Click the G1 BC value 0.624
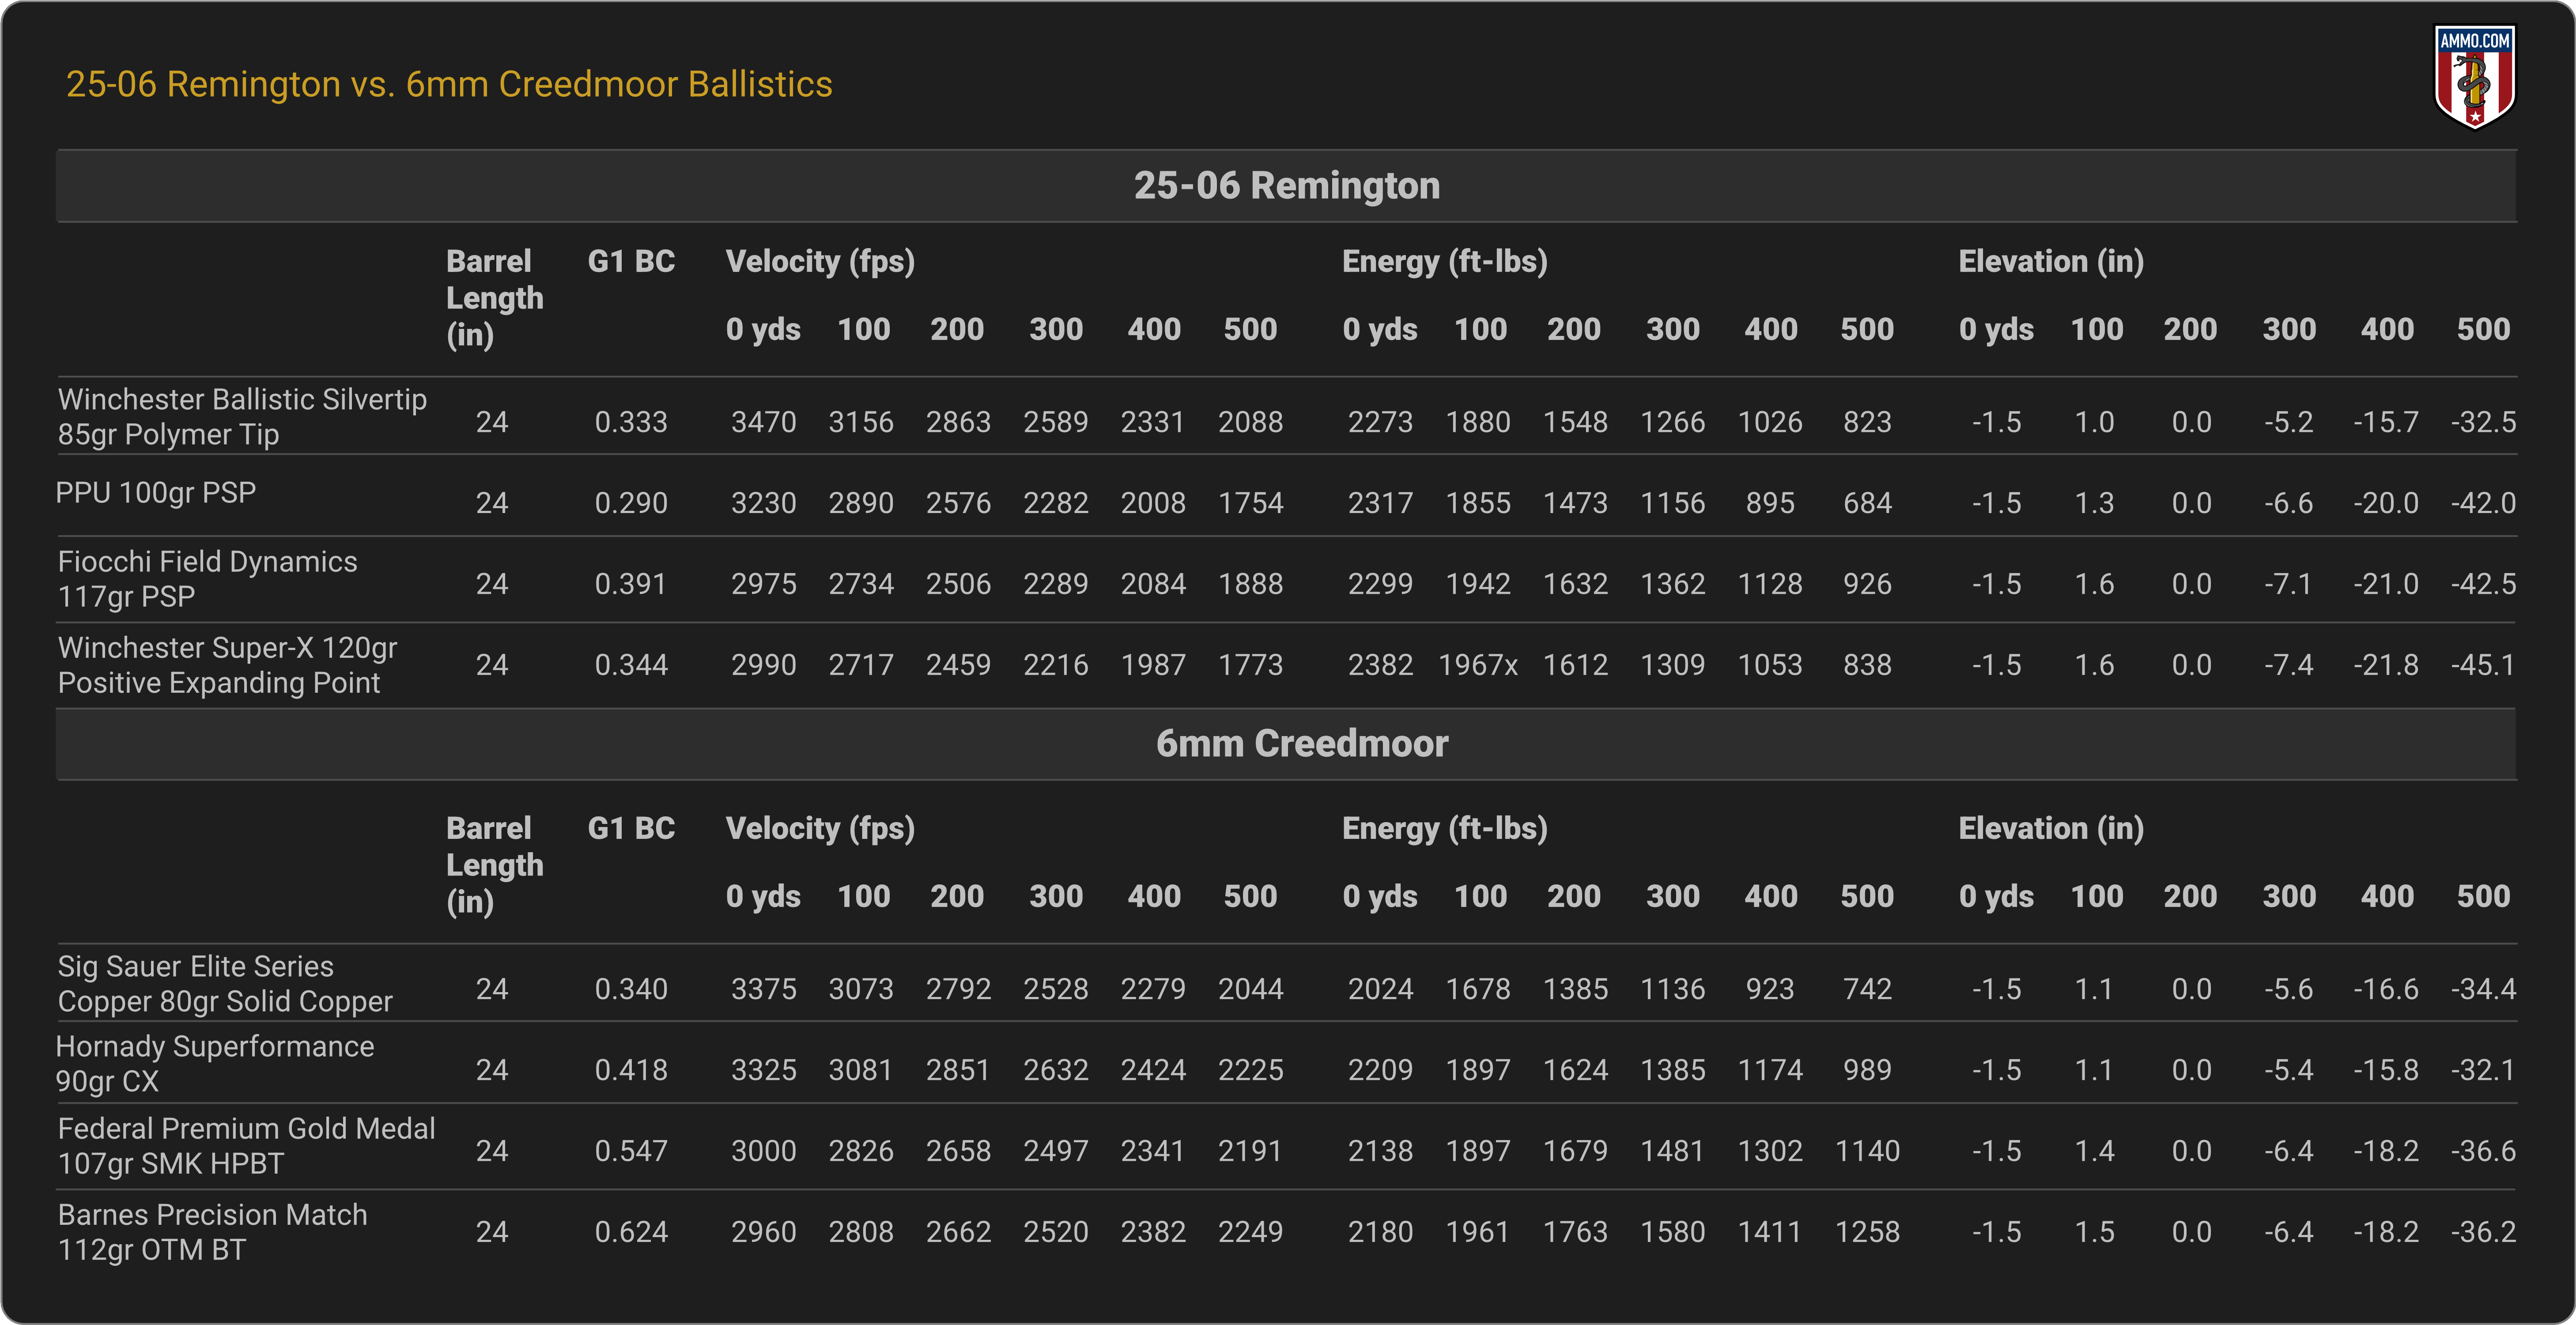Image resolution: width=2576 pixels, height=1325 pixels. click(x=631, y=1232)
